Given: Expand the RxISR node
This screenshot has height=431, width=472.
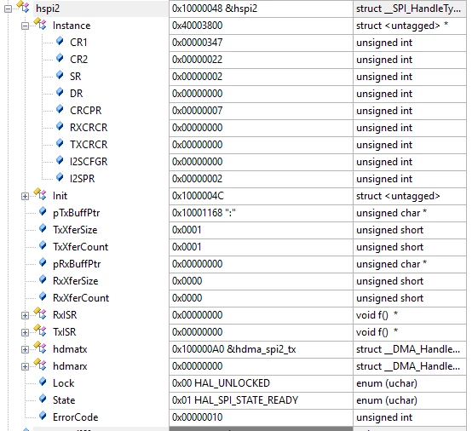Looking at the screenshot, I should click(26, 316).
